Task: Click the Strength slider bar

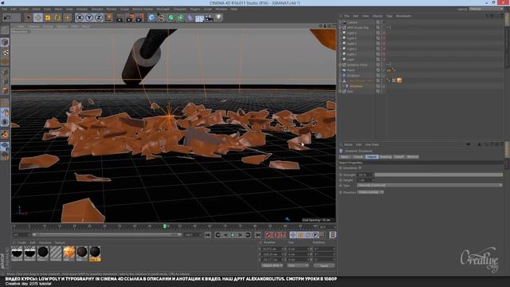Action: pyautogui.click(x=438, y=175)
